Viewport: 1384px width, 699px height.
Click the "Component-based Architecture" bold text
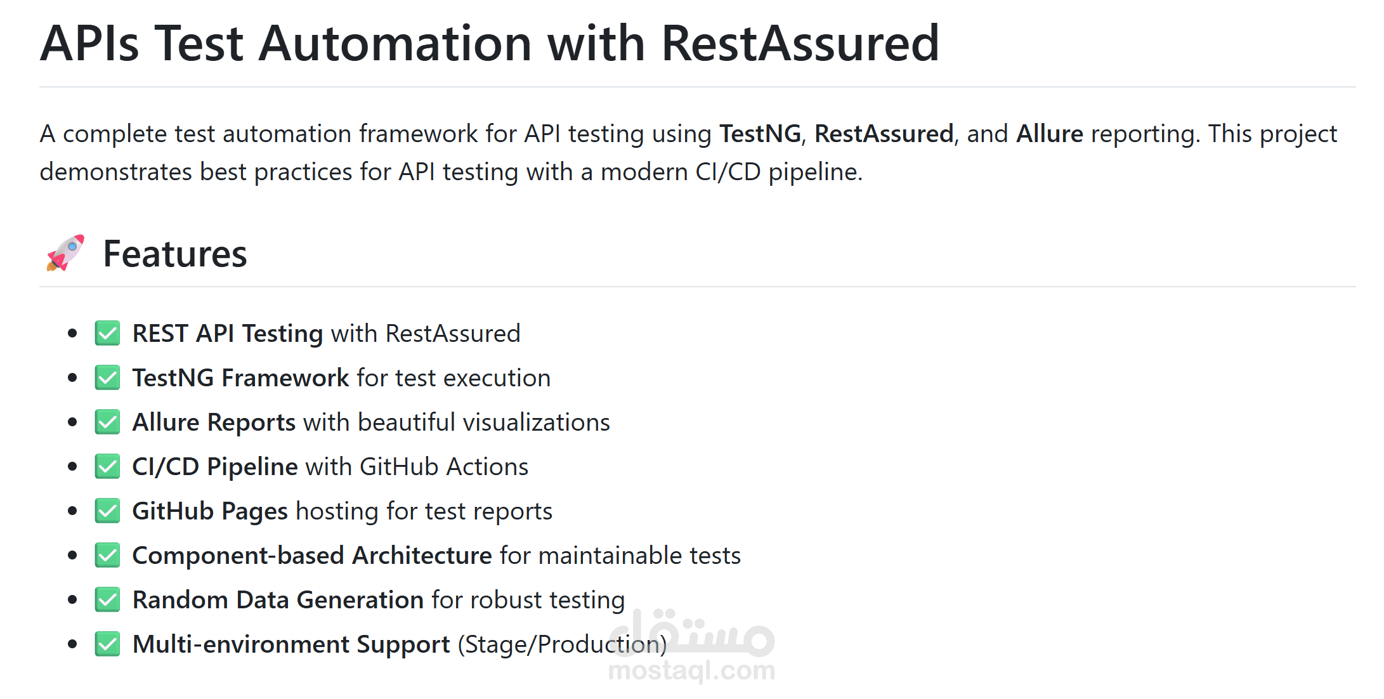point(311,556)
